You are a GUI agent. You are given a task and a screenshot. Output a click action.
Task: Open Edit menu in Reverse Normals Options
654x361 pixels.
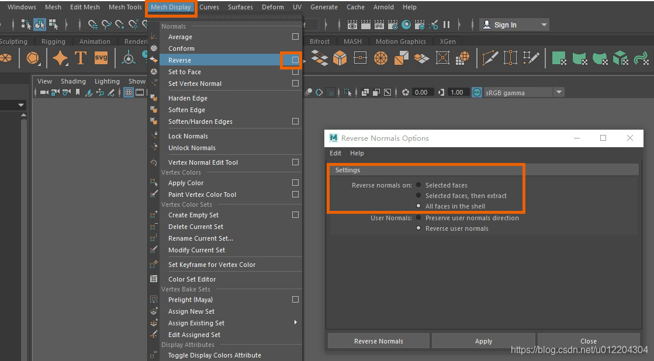(335, 153)
